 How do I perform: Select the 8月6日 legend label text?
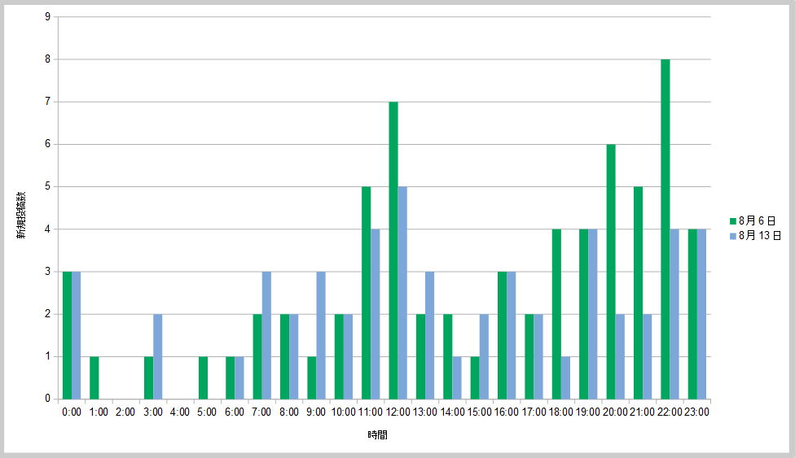point(757,220)
